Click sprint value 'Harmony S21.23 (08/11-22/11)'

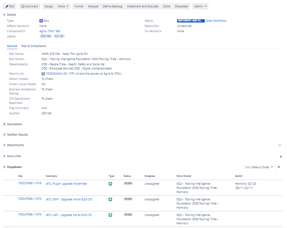point(246,186)
